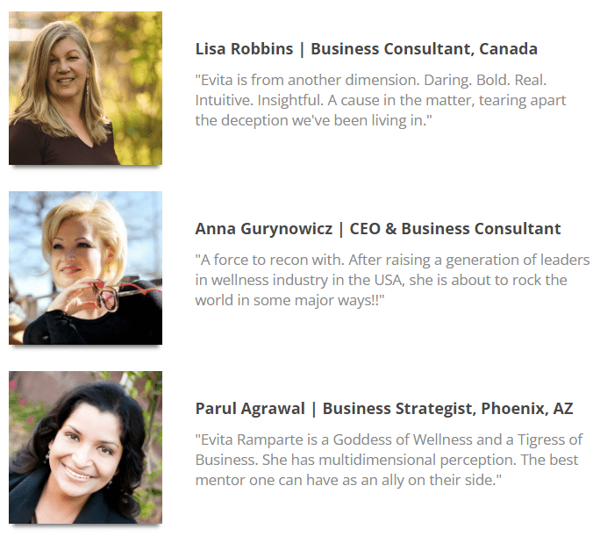Click Anna Gurynowicz's portrait with glasses
This screenshot has height=536, width=593.
click(x=85, y=268)
